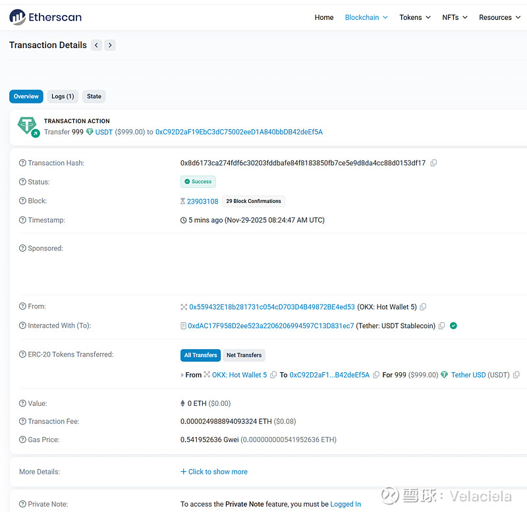Copy the From address OKX Hot Wallet 5
This screenshot has height=512, width=527.
[423, 306]
